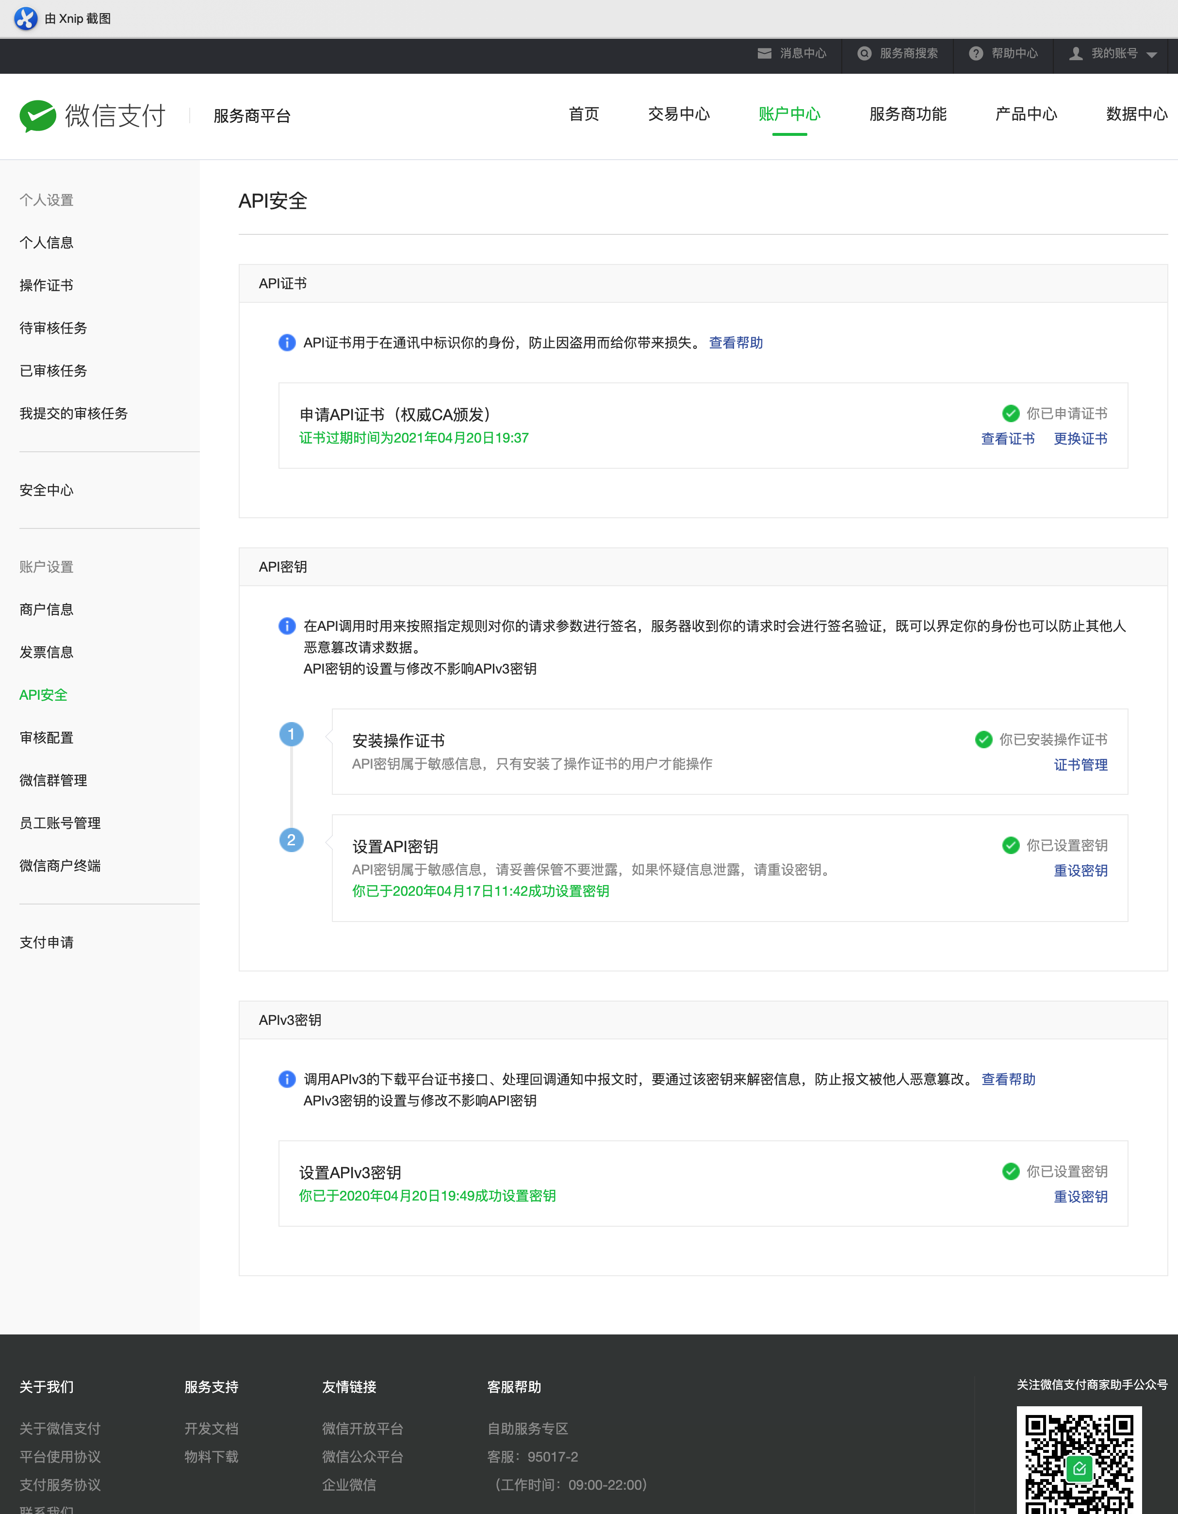Click the 证书管理 link

pyautogui.click(x=1080, y=765)
